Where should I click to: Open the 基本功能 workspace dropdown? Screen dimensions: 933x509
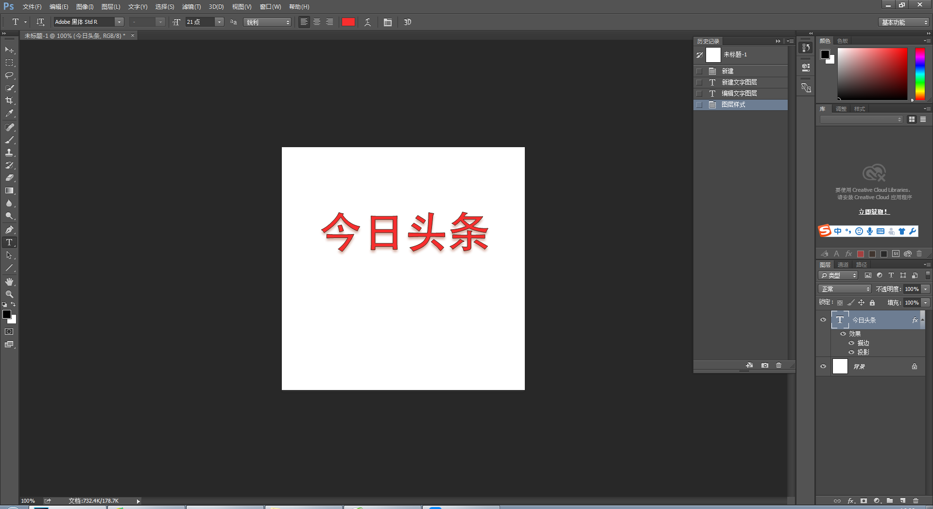tap(904, 22)
